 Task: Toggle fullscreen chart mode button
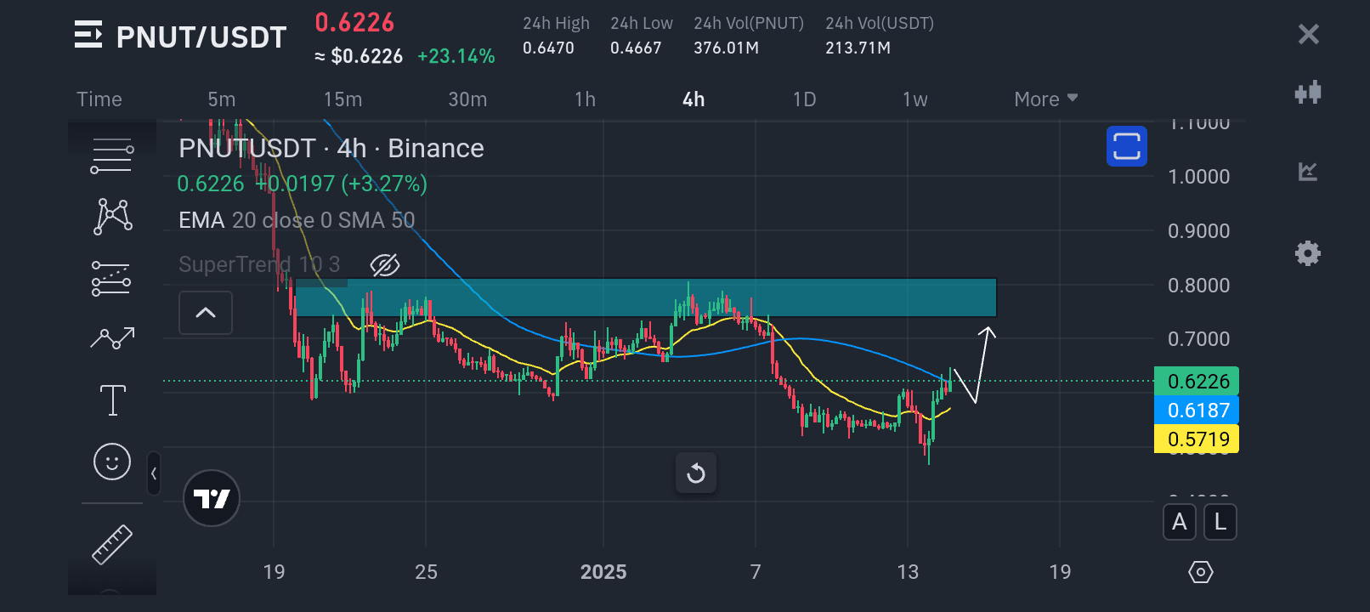point(1127,146)
